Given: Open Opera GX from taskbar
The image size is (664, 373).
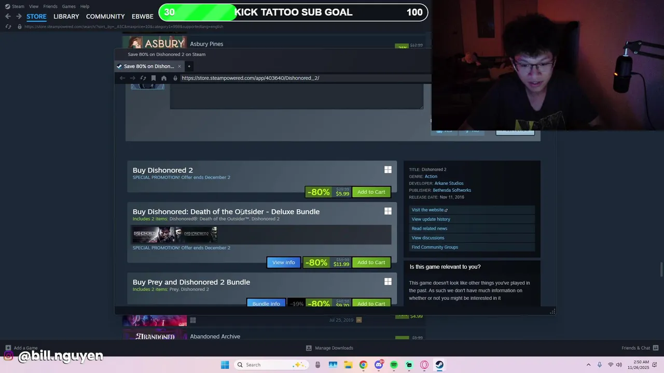Looking at the screenshot, I should tap(424, 365).
